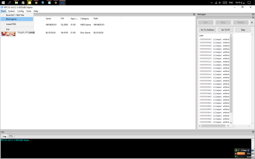Image resolution: width=255 pixels, height=159 pixels.
Task: Sort game list by Serial column header
Action: 48,19
